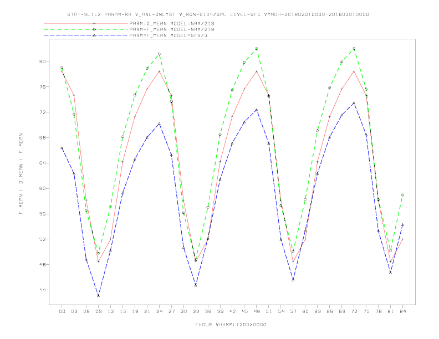Click x-axis forecast hour label 06
The width and height of the screenshot is (439, 339).
(x=86, y=311)
